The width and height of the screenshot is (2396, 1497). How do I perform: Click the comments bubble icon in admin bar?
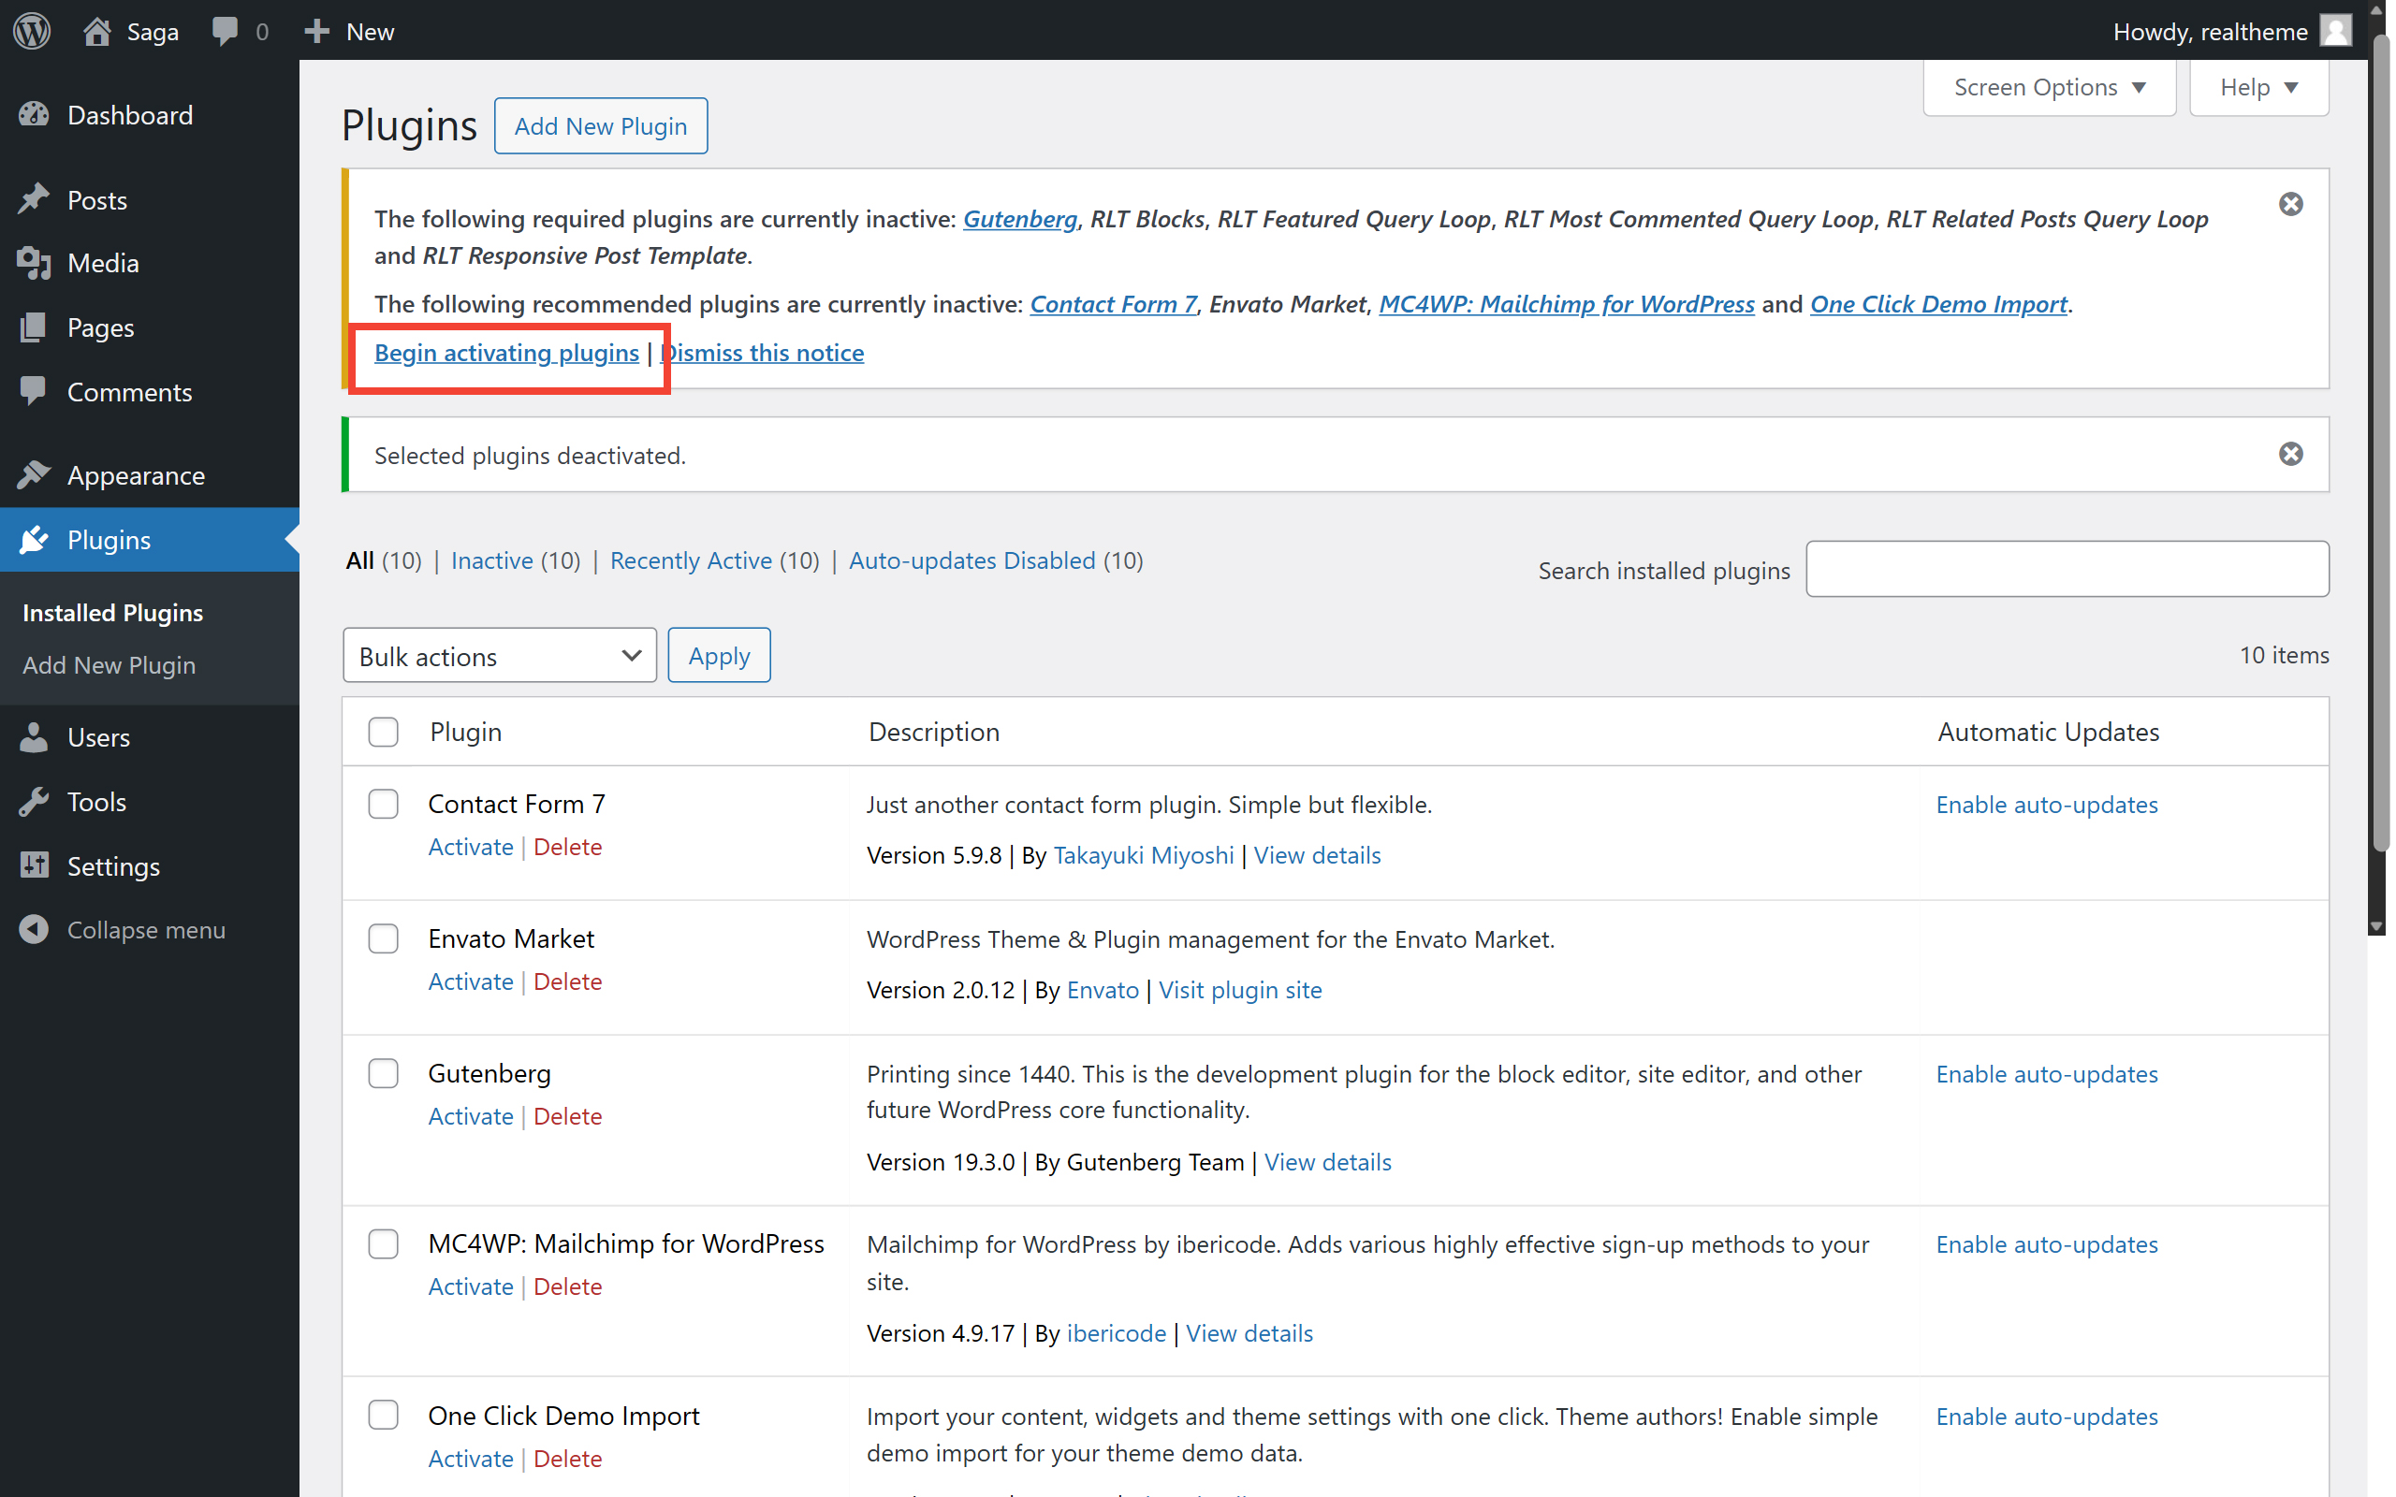(x=225, y=31)
